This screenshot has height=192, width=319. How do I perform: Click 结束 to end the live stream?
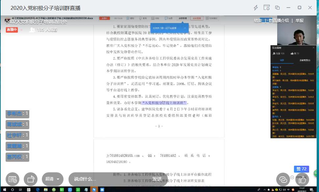258,21
